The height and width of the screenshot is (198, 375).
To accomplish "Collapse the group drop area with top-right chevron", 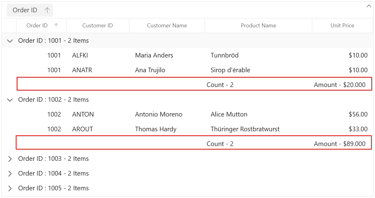I will tap(369, 6).
